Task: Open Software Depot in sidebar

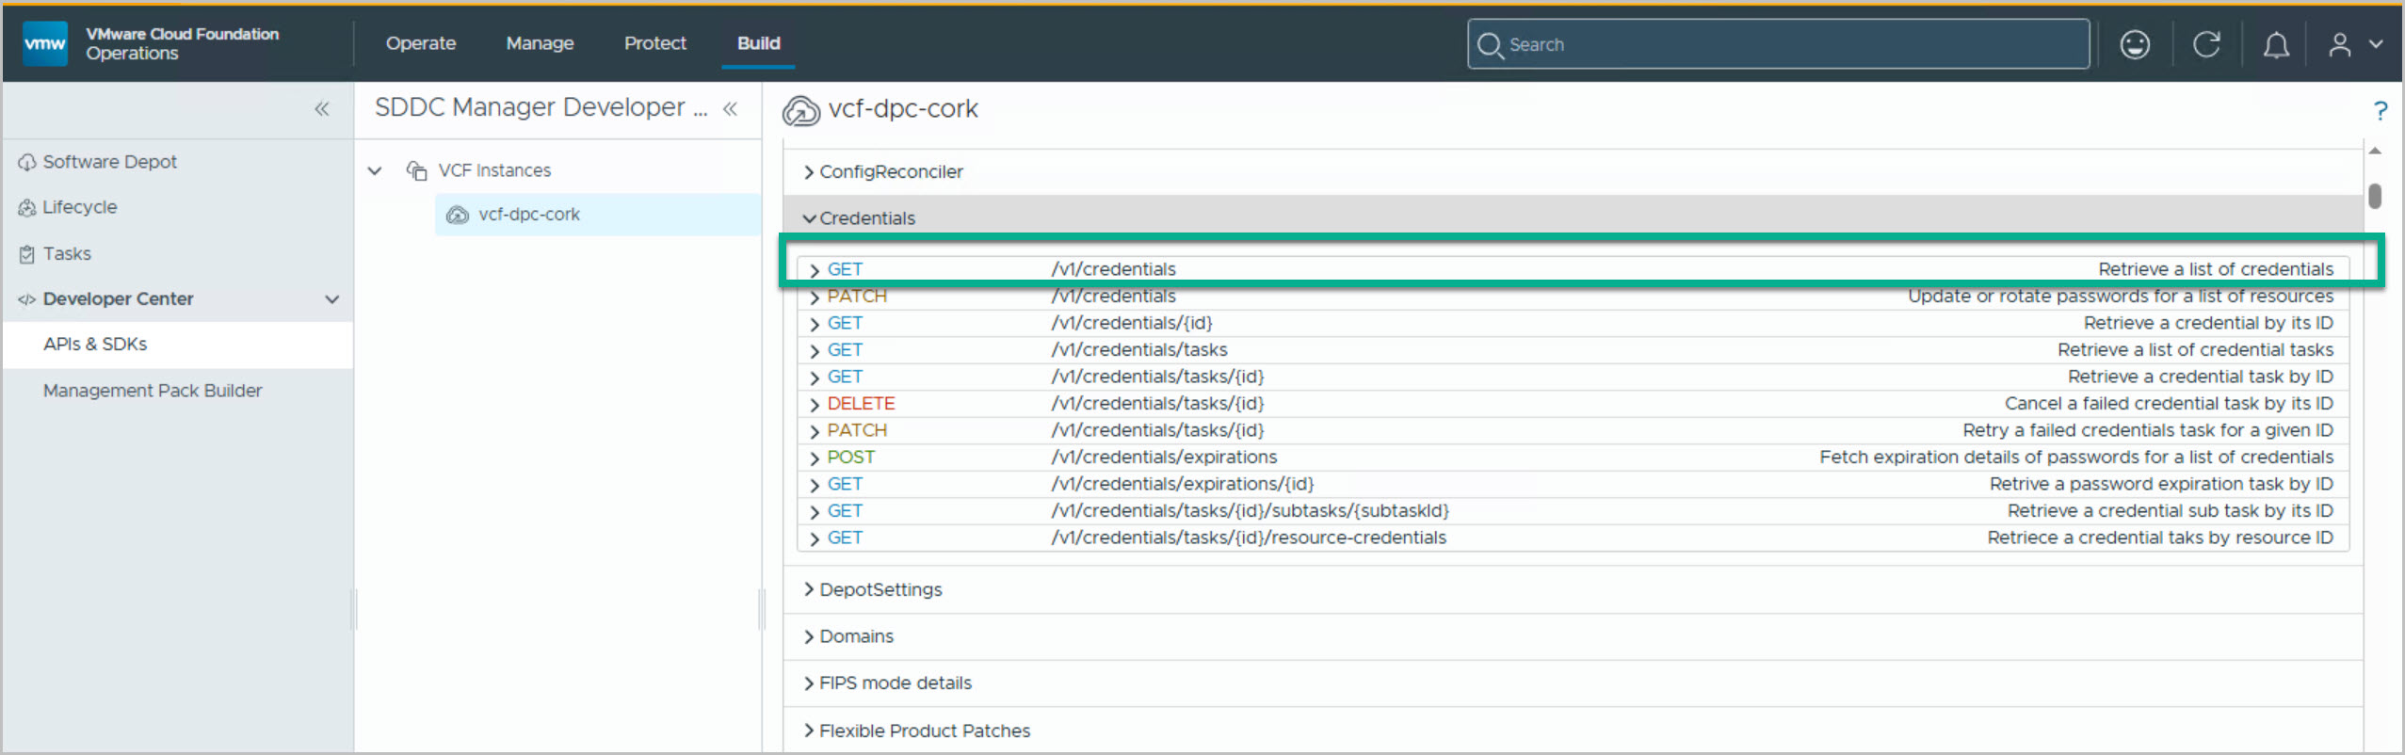Action: click(x=109, y=162)
